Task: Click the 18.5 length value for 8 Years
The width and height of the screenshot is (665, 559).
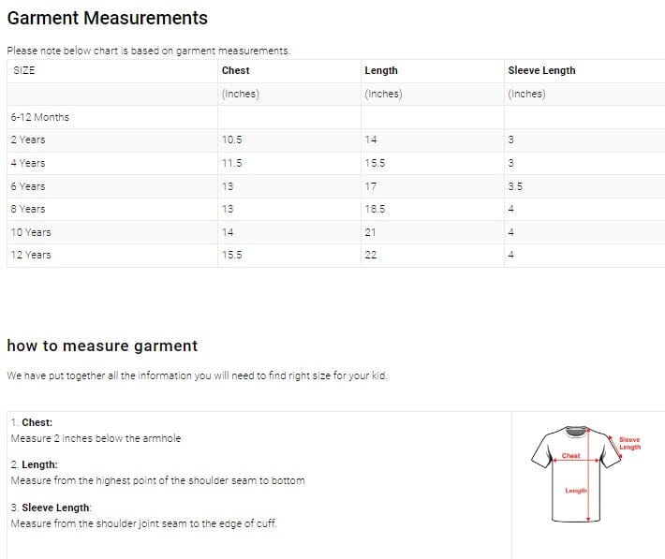Action: [375, 209]
